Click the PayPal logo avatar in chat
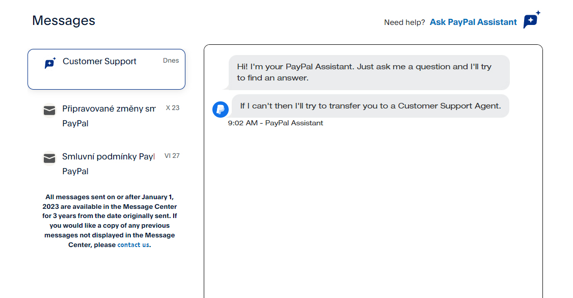The height and width of the screenshot is (298, 573). click(x=221, y=110)
